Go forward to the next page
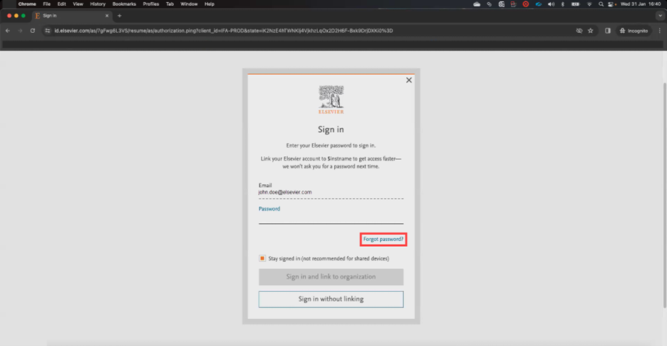This screenshot has height=346, width=667. tap(20, 31)
